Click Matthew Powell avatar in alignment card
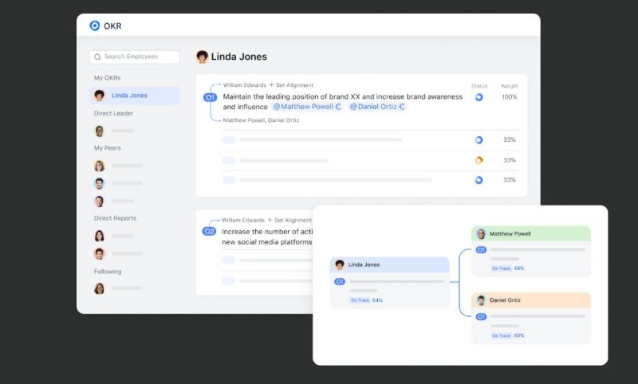This screenshot has width=638, height=384. coord(481,233)
